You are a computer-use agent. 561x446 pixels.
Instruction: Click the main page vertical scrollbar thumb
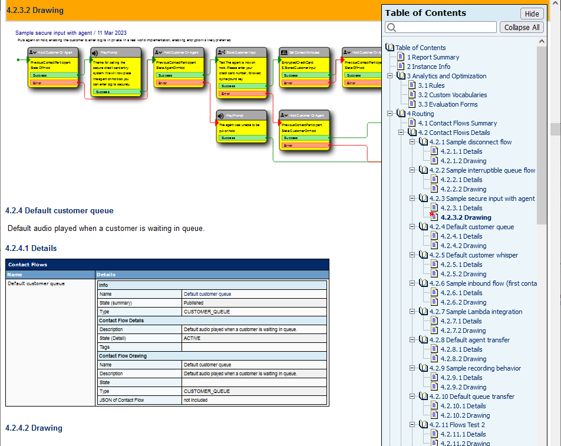555,129
